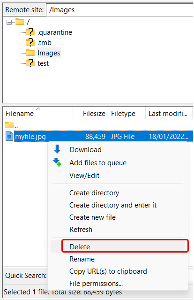Screen dimensions: 194x300
Task: Select the .quarantine folder icon
Action: click(x=30, y=32)
